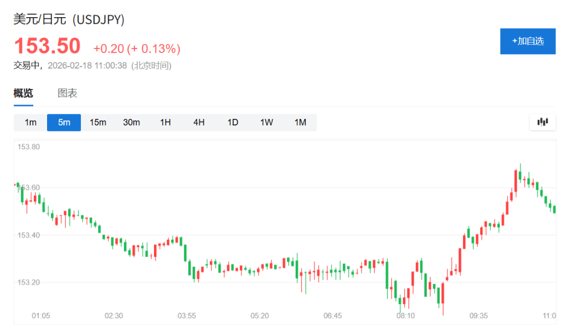
Task: Select the active 5m interval button
Action: 64,122
